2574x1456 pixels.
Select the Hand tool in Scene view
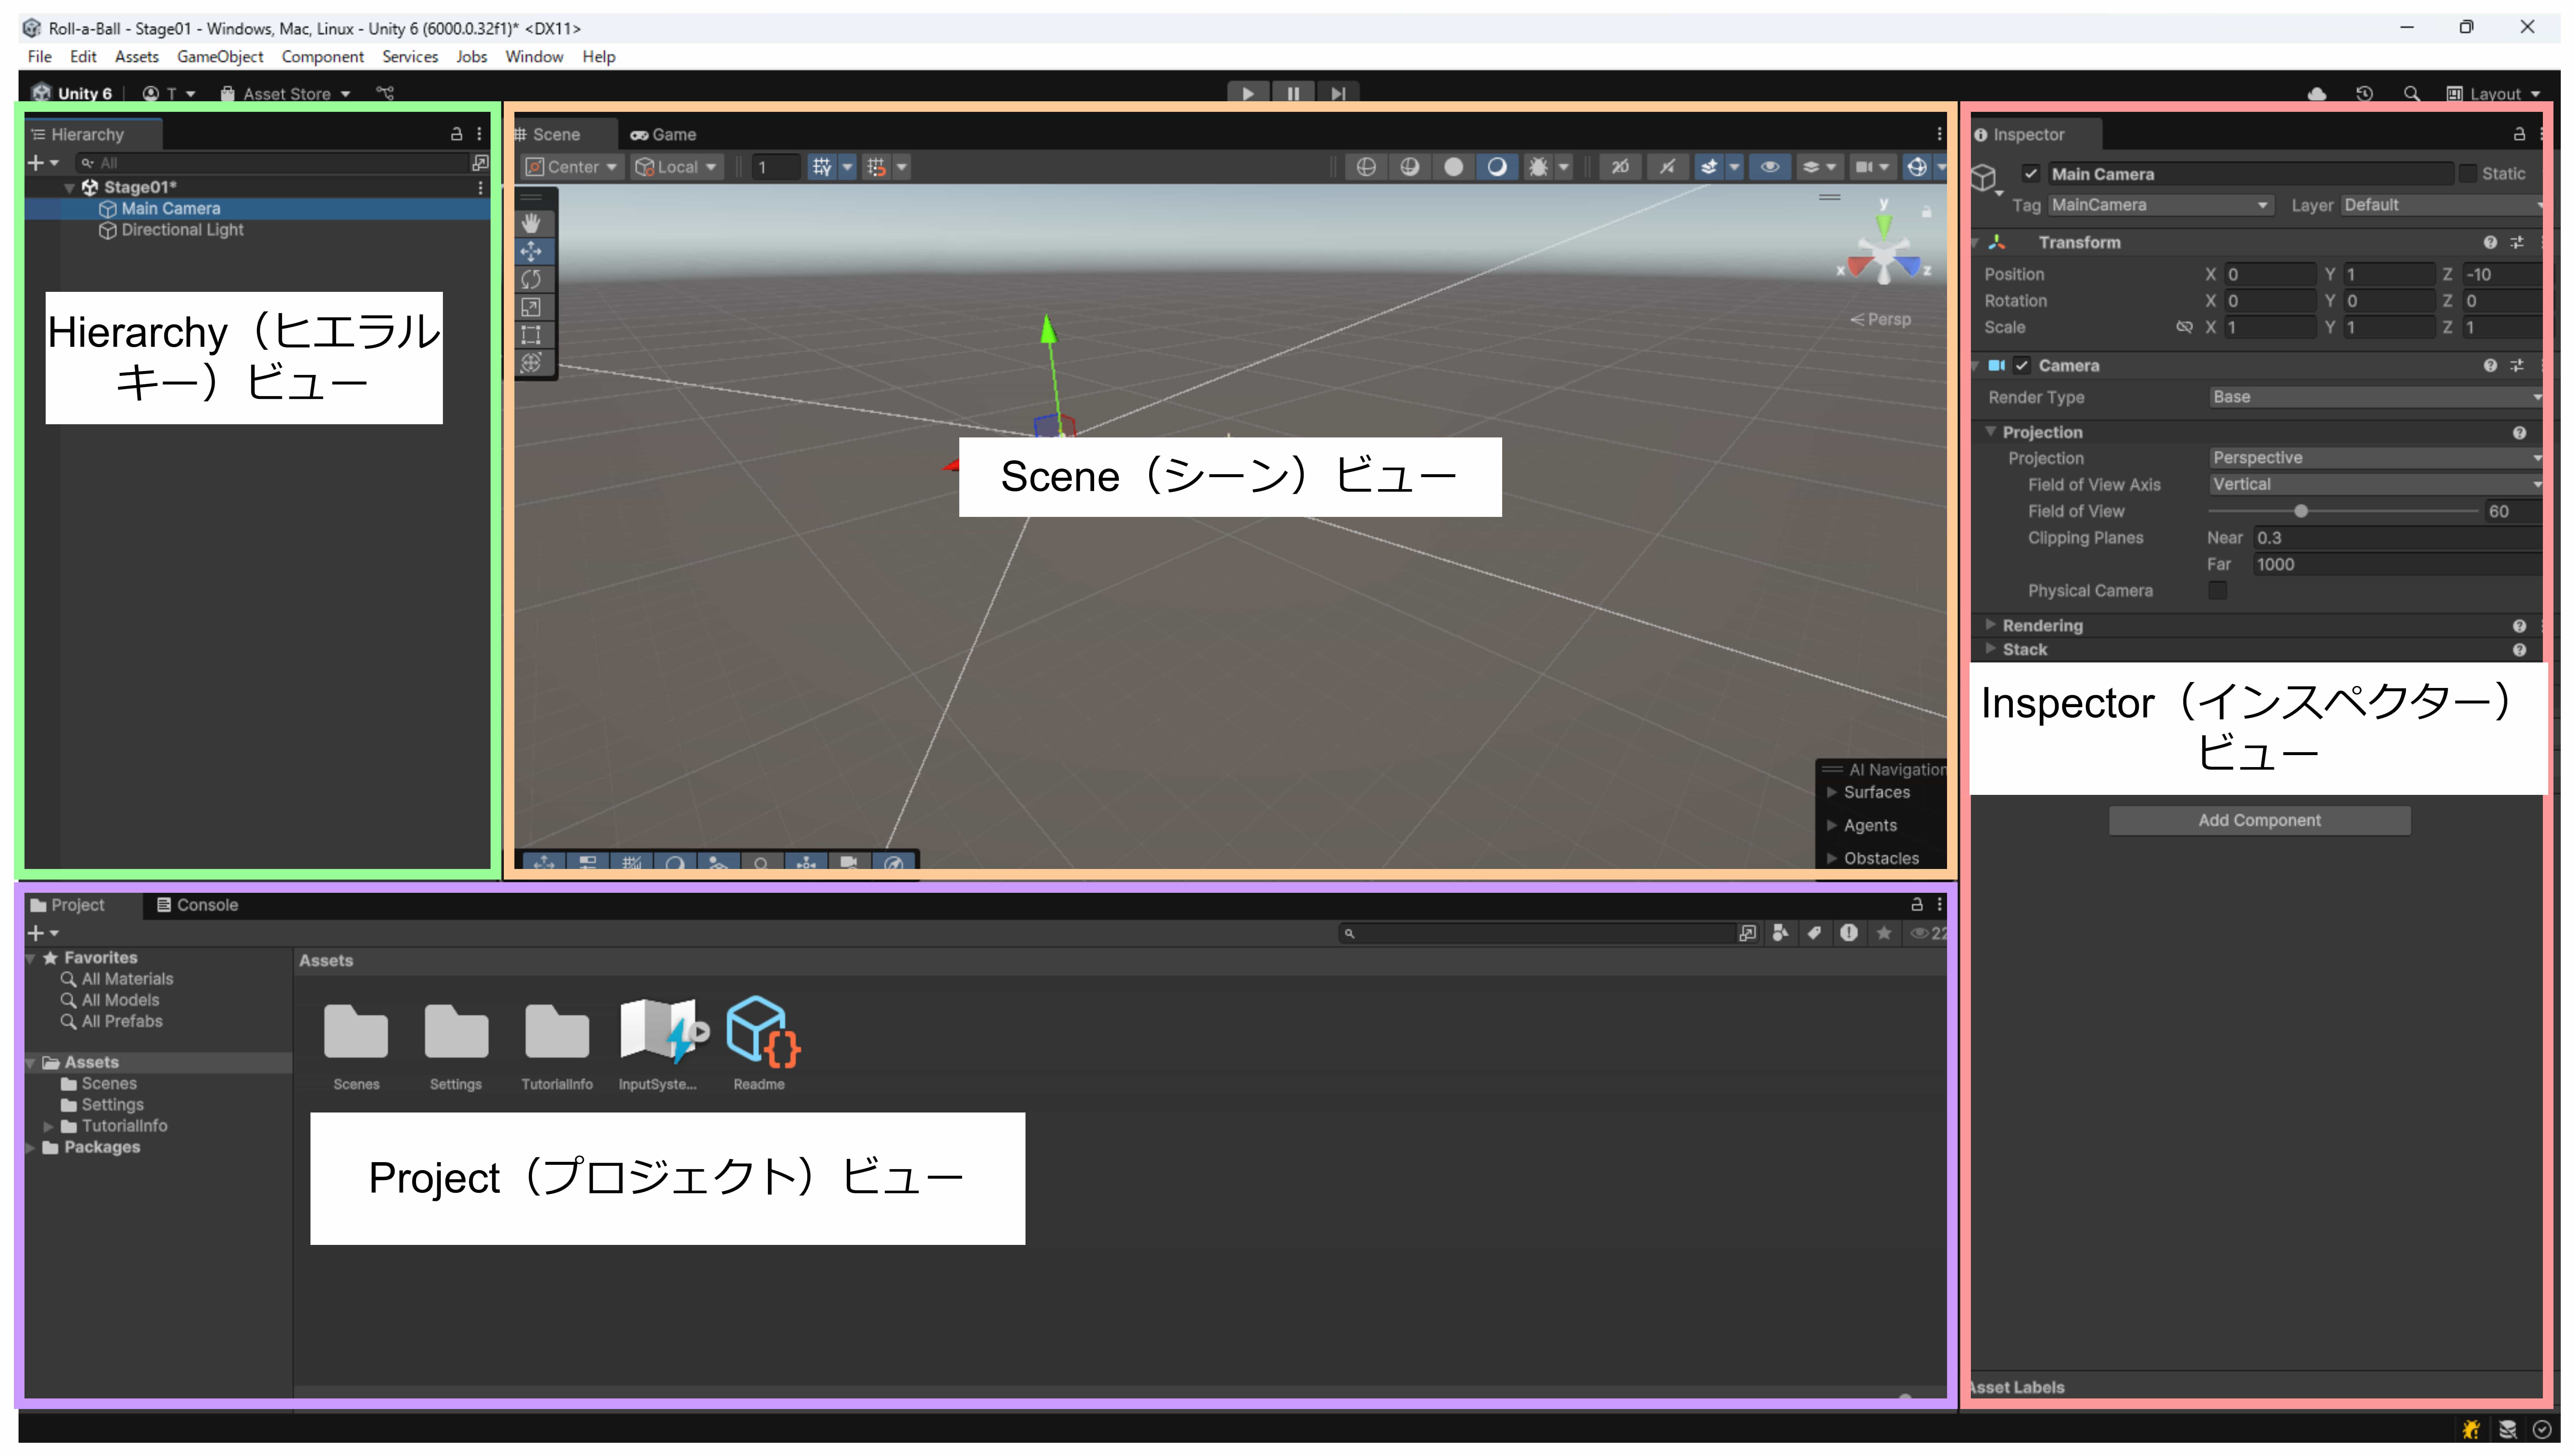point(531,223)
